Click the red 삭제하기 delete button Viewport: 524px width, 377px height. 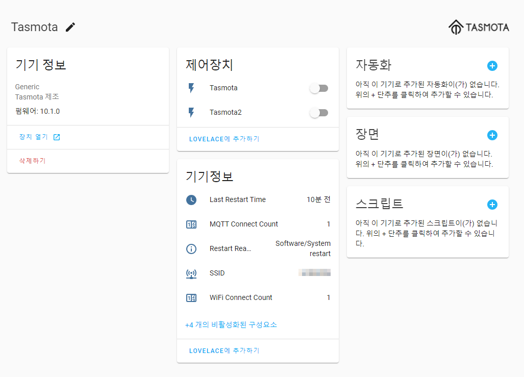[x=33, y=161]
